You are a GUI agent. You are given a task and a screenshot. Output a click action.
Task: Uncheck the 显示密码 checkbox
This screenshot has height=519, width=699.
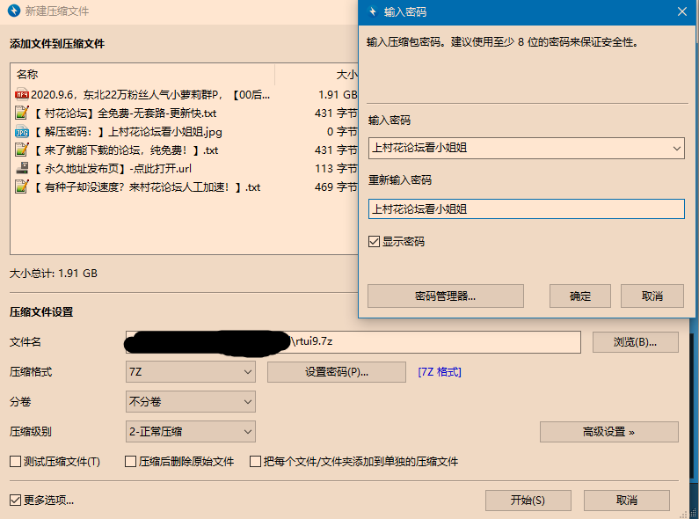(x=375, y=241)
